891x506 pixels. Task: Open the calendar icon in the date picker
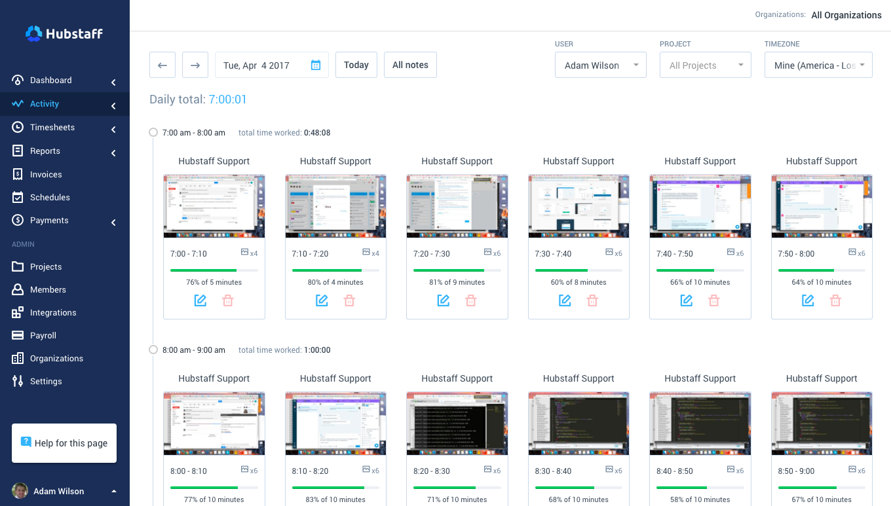315,65
